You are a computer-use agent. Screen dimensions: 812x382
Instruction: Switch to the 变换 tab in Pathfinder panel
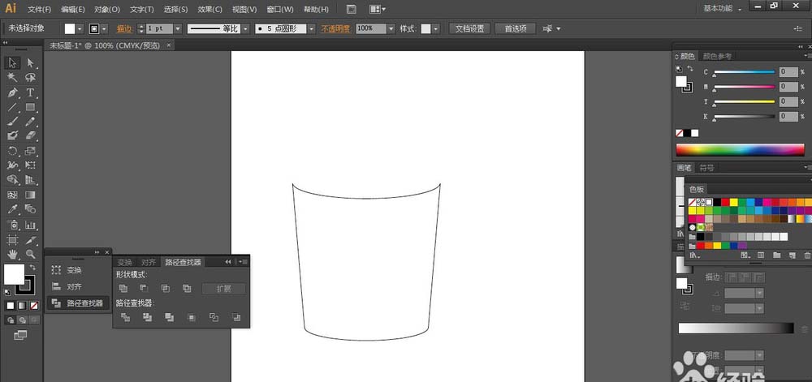125,262
